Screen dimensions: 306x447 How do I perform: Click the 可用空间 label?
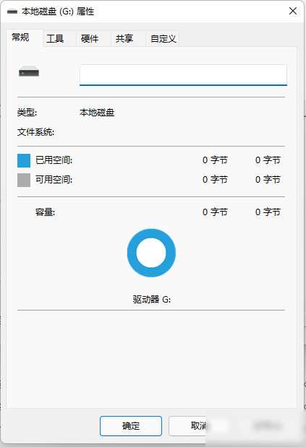click(54, 180)
